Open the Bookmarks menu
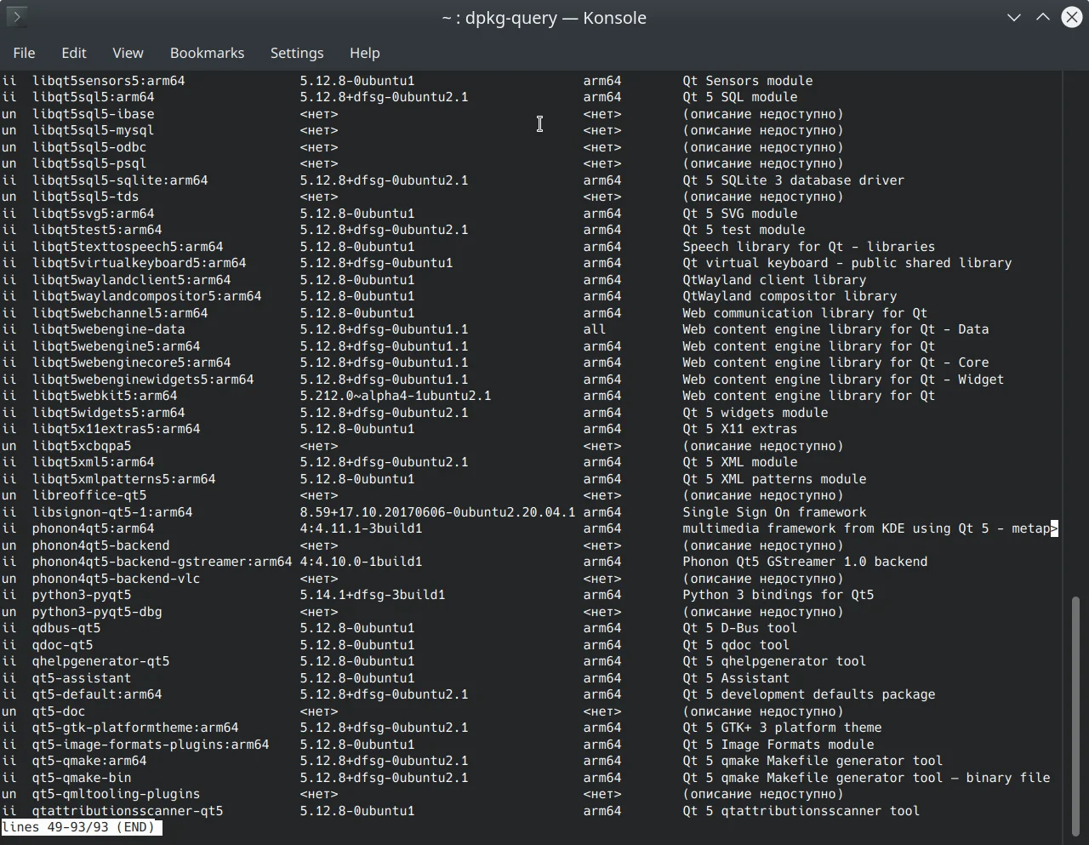This screenshot has width=1089, height=845. pos(207,53)
